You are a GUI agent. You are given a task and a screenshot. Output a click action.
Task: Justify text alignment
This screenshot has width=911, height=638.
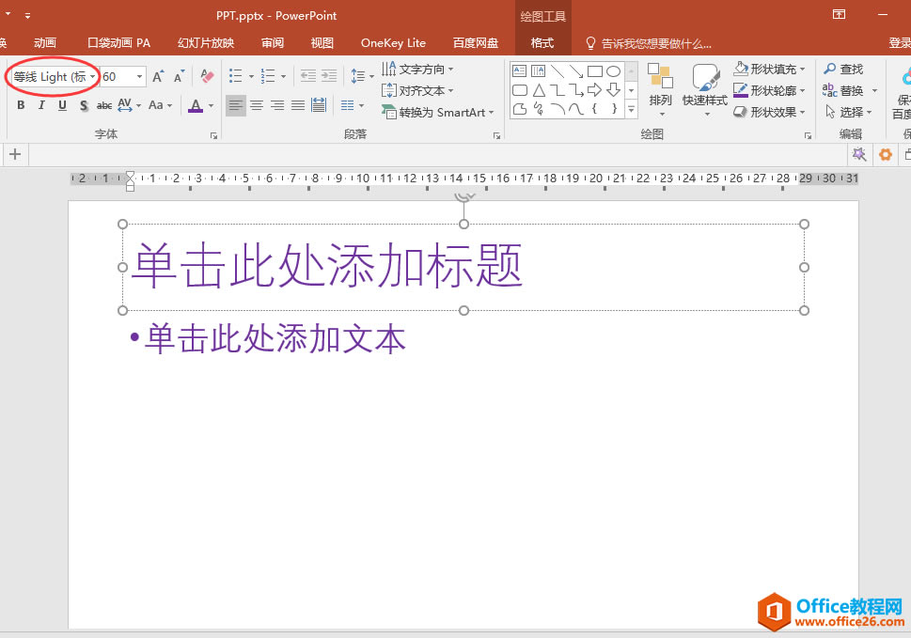point(298,105)
